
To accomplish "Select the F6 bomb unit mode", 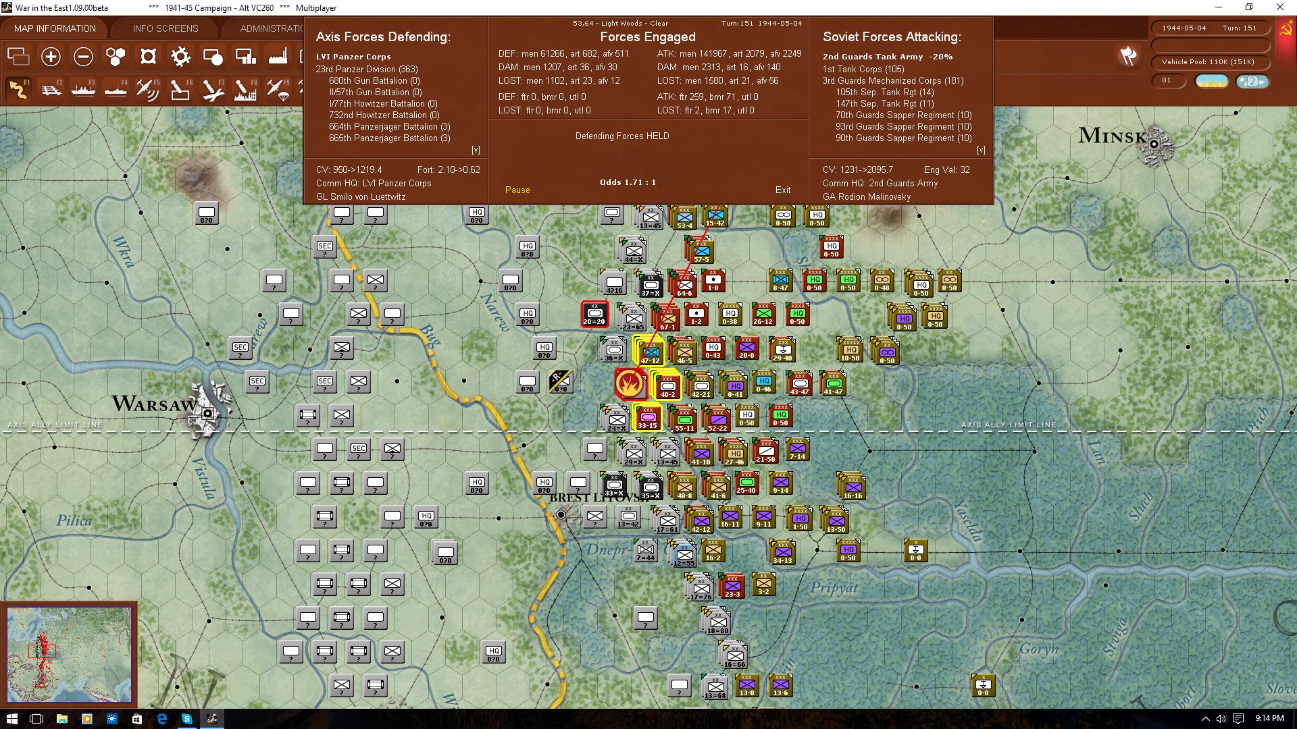I will pyautogui.click(x=180, y=90).
